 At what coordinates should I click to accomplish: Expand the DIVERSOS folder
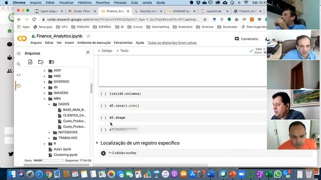(x=45, y=82)
